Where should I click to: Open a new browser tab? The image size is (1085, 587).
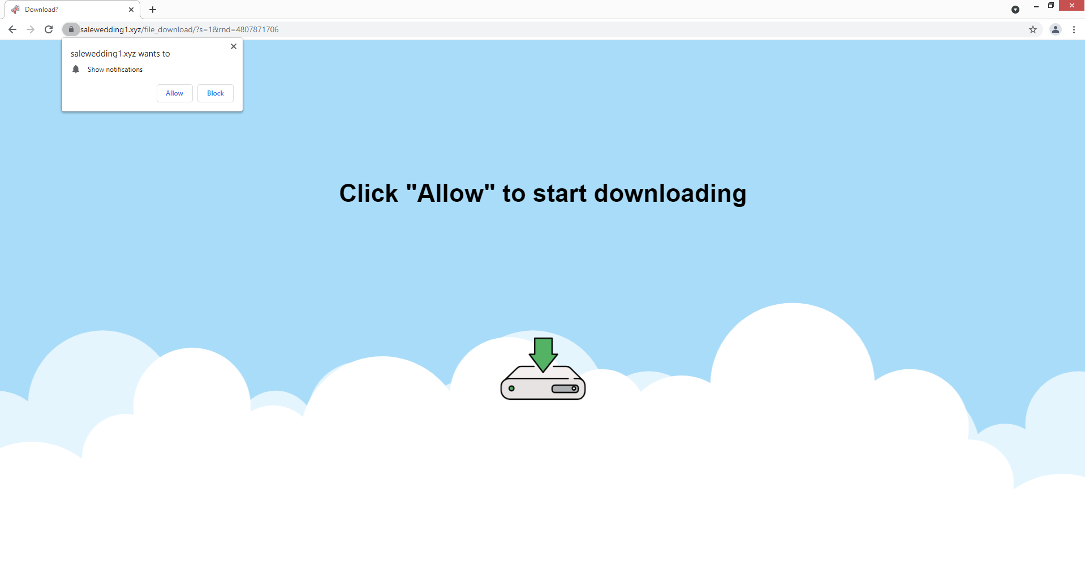(153, 10)
